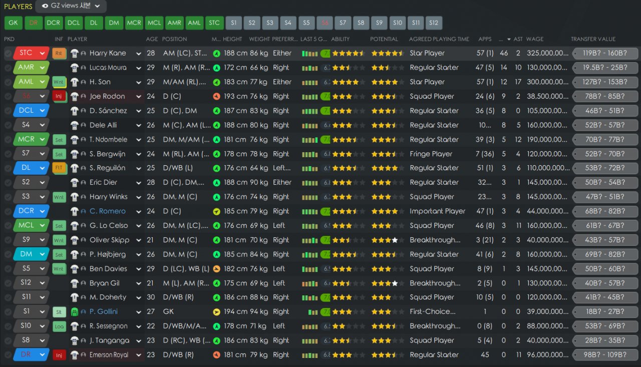Click the Wnt badge for Ben Davies
Viewport: 641px width, 367px height.
(x=59, y=269)
